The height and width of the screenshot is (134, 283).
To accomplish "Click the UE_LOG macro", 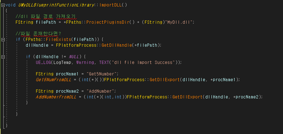I will pos(43,63).
